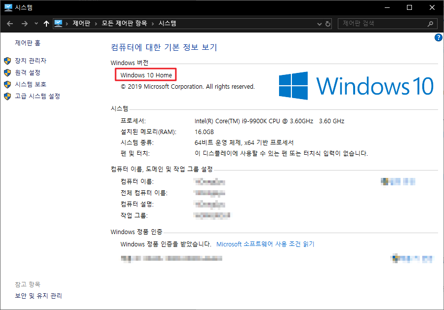
Task: Click the 컴퓨터에 대한 기본 정보 보기 heading
Action: click(164, 47)
